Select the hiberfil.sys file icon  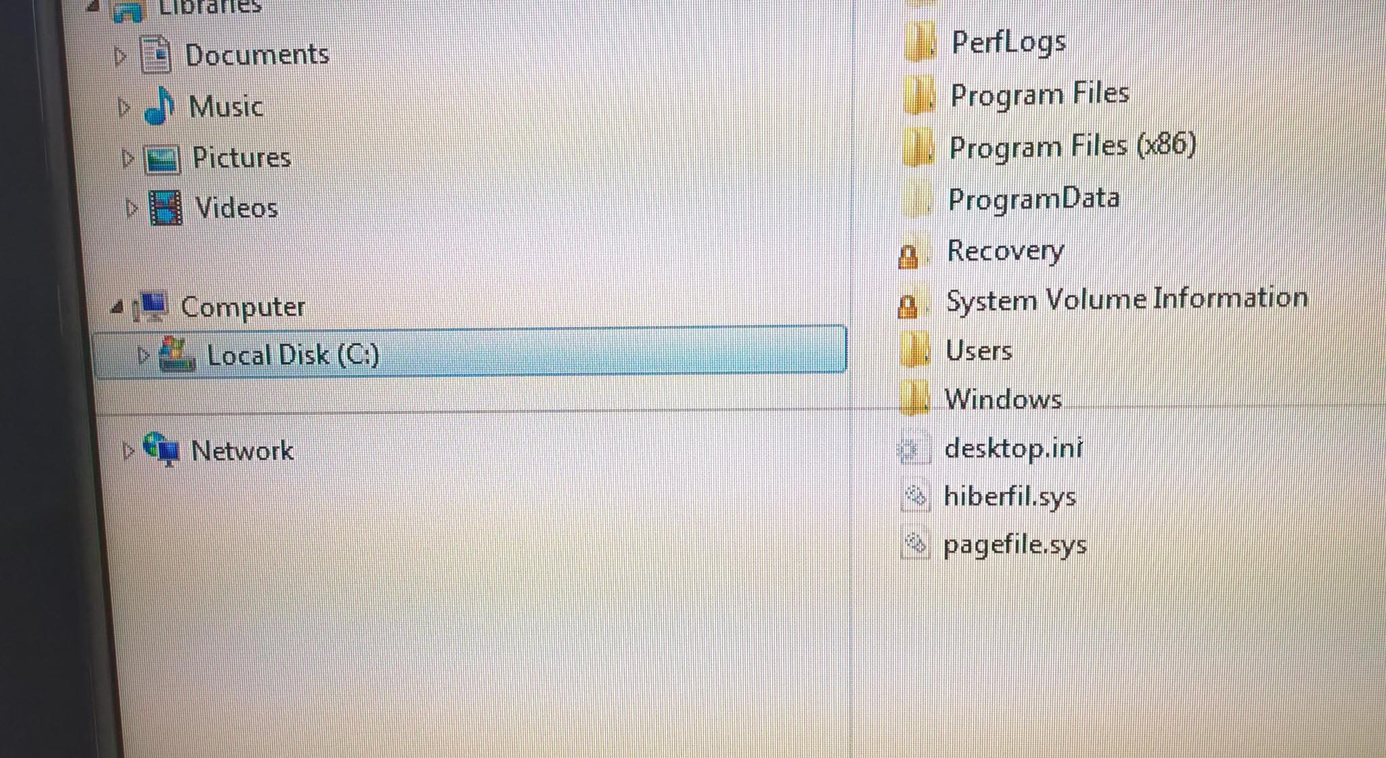(x=915, y=496)
